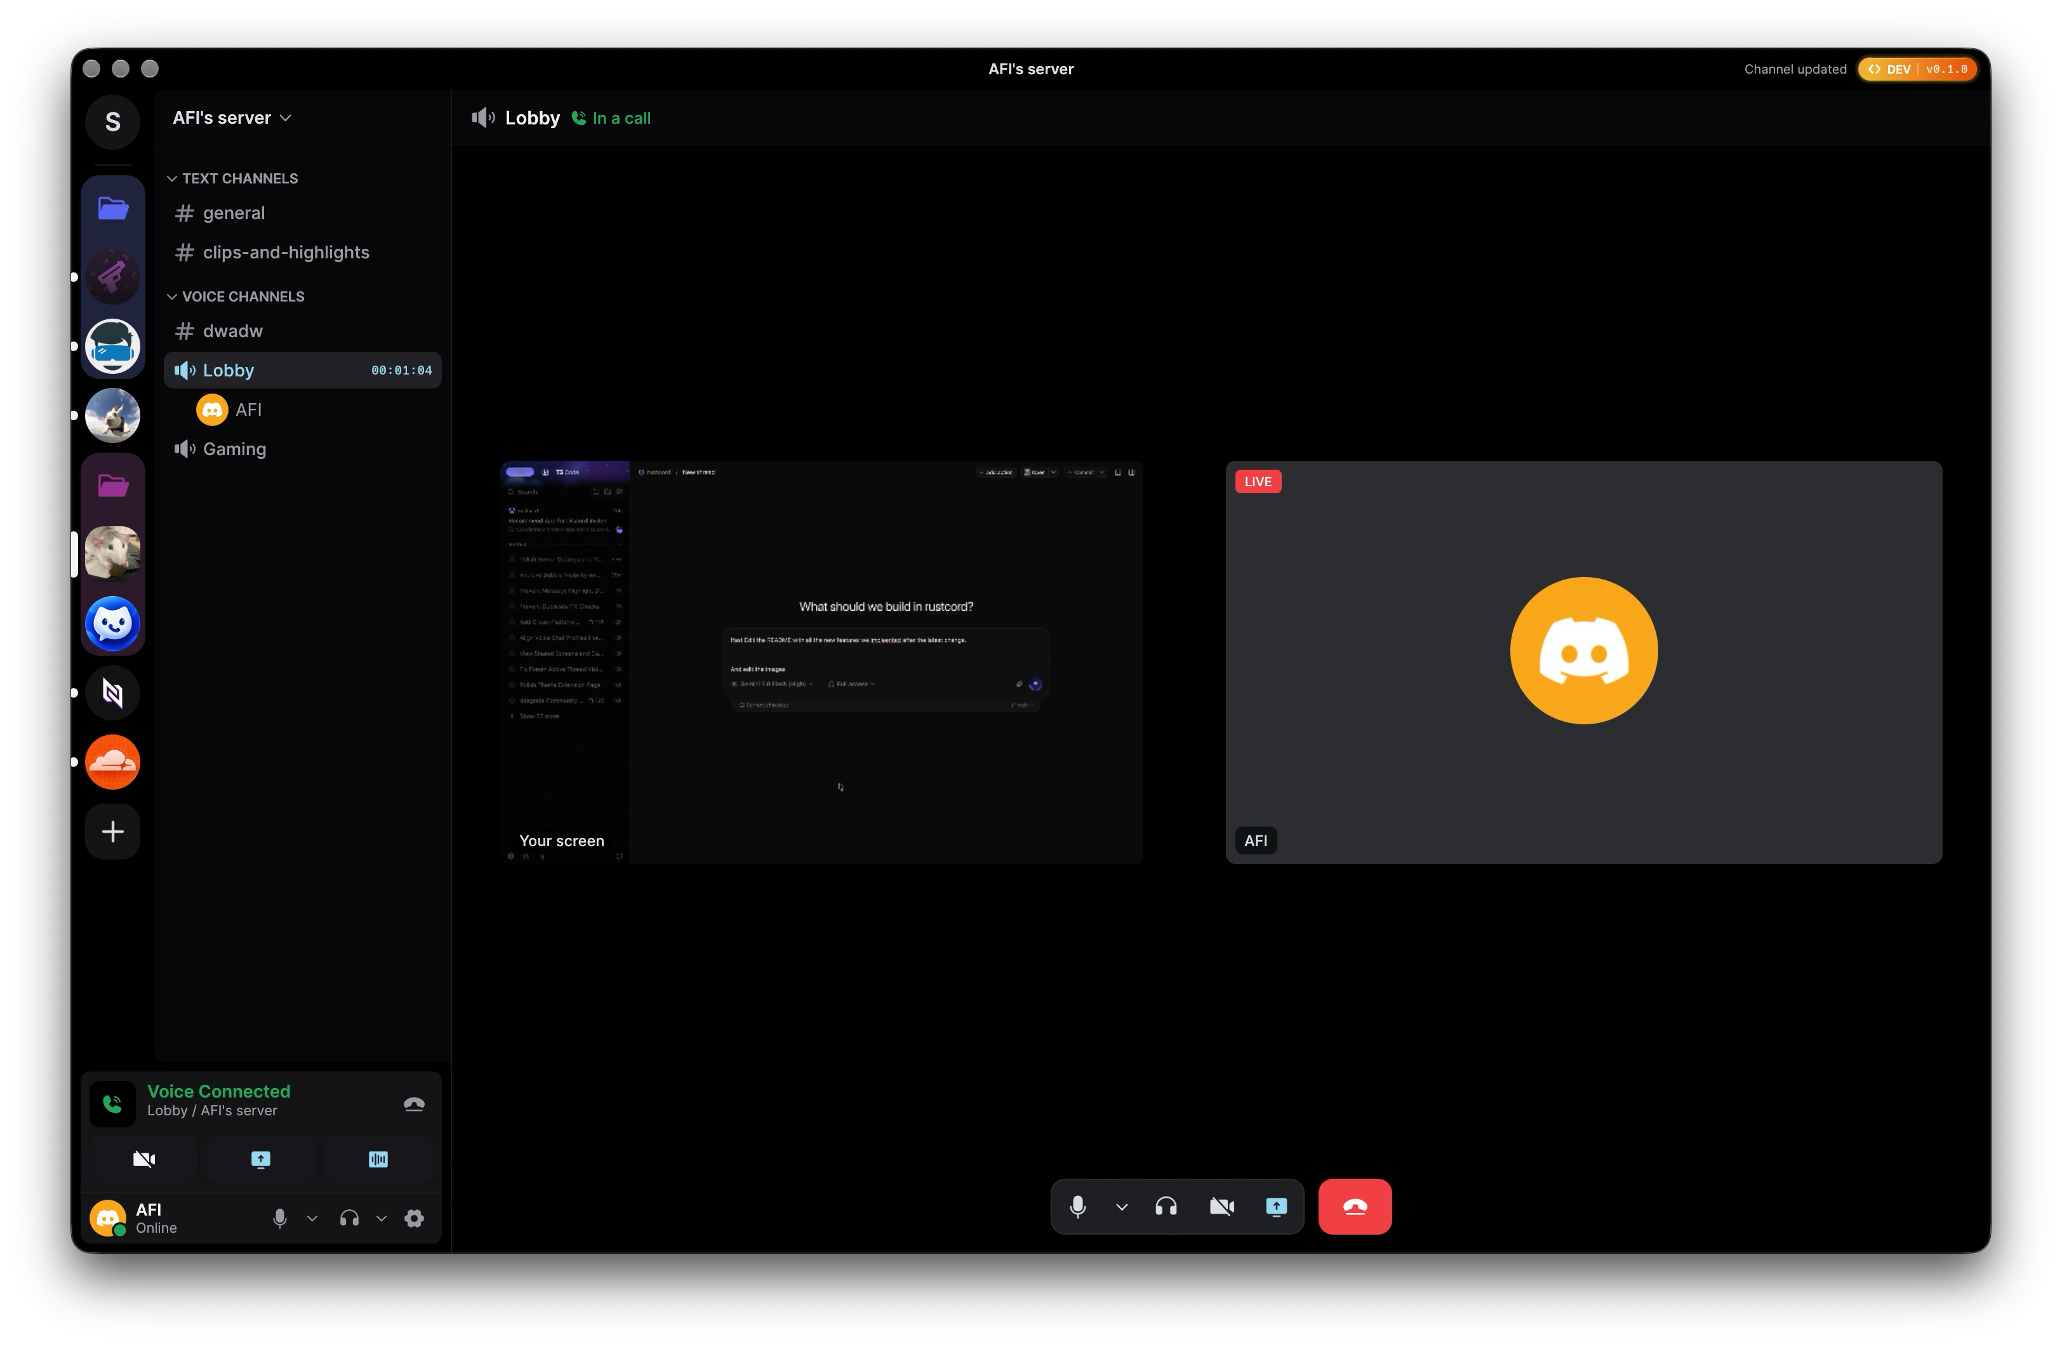Disconnect using Voice Connected panel hangup icon
This screenshot has height=1347, width=2062.
pyautogui.click(x=414, y=1104)
